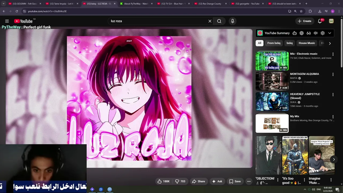Click the Ask button
343x193 pixels.
217,181
